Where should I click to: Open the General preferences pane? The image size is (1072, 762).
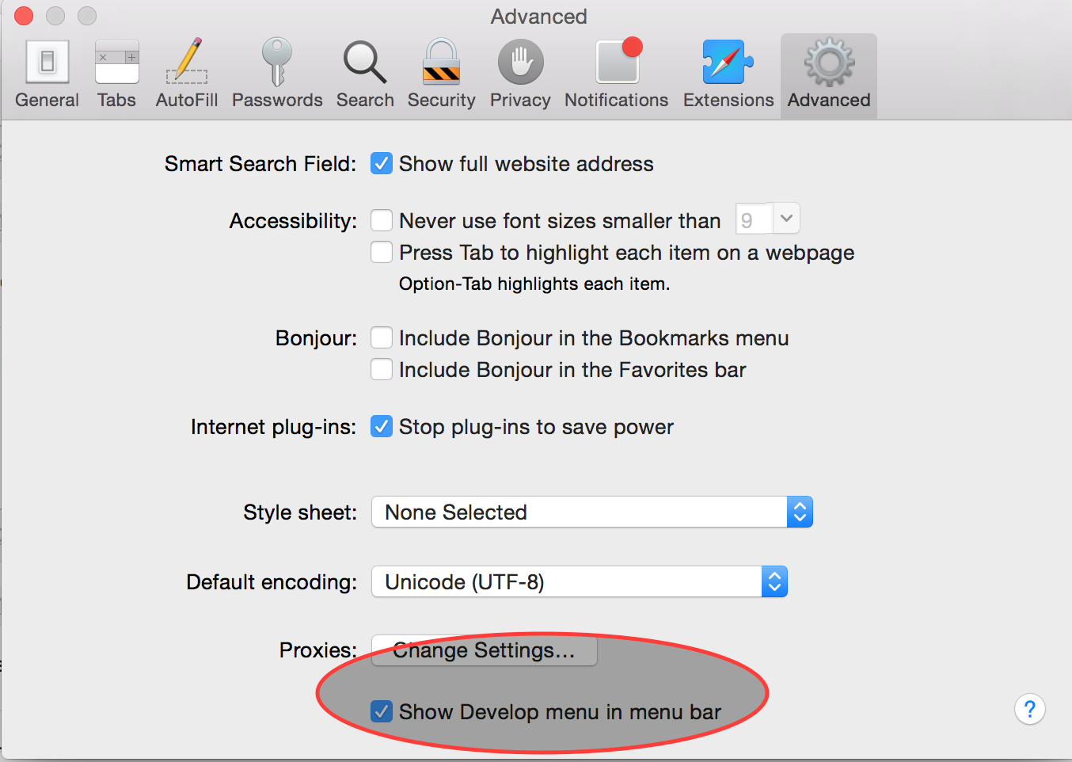[47, 75]
